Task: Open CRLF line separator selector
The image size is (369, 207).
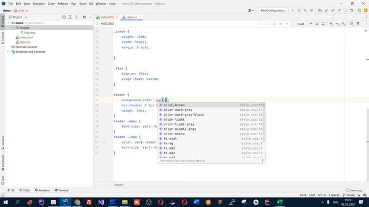Action: coord(312,195)
